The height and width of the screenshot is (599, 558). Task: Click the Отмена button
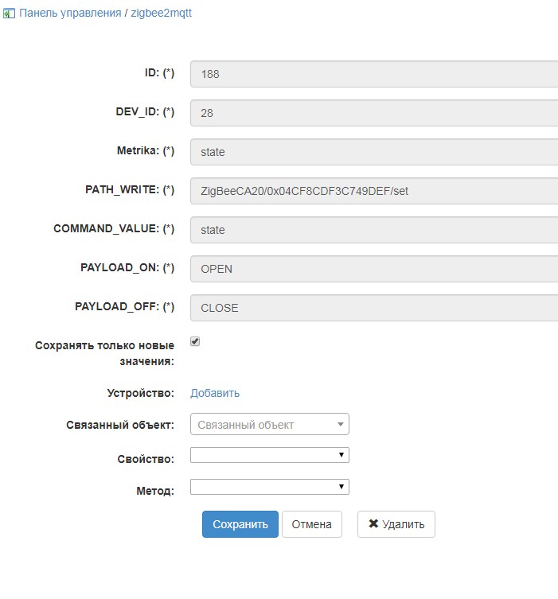tap(311, 524)
